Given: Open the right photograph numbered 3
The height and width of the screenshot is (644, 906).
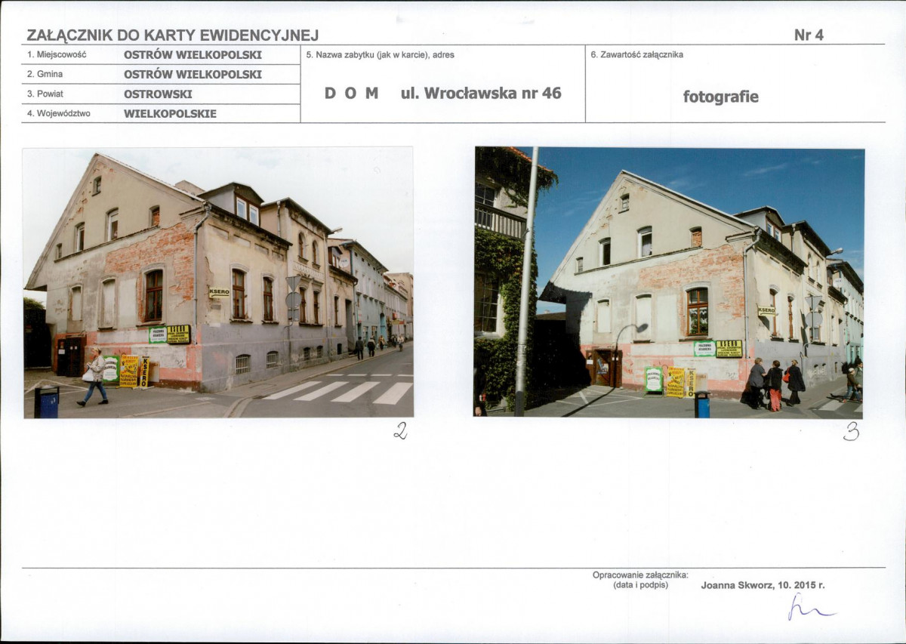Looking at the screenshot, I should click(669, 282).
